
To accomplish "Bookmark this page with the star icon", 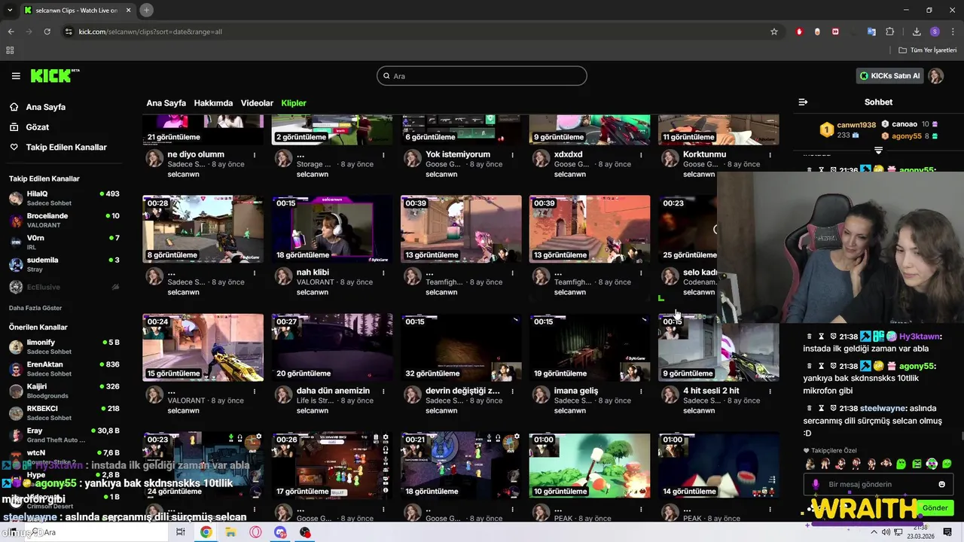I will 773,32.
